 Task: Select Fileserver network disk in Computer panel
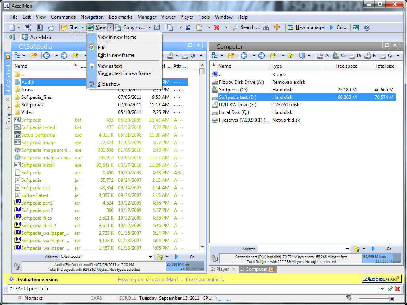304,120
